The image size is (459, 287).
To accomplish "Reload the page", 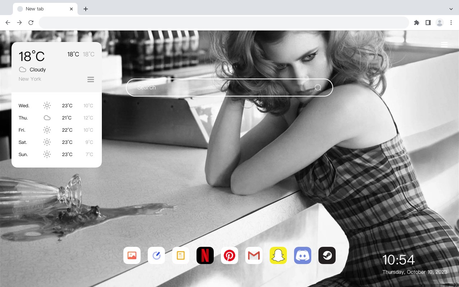I will pyautogui.click(x=31, y=23).
